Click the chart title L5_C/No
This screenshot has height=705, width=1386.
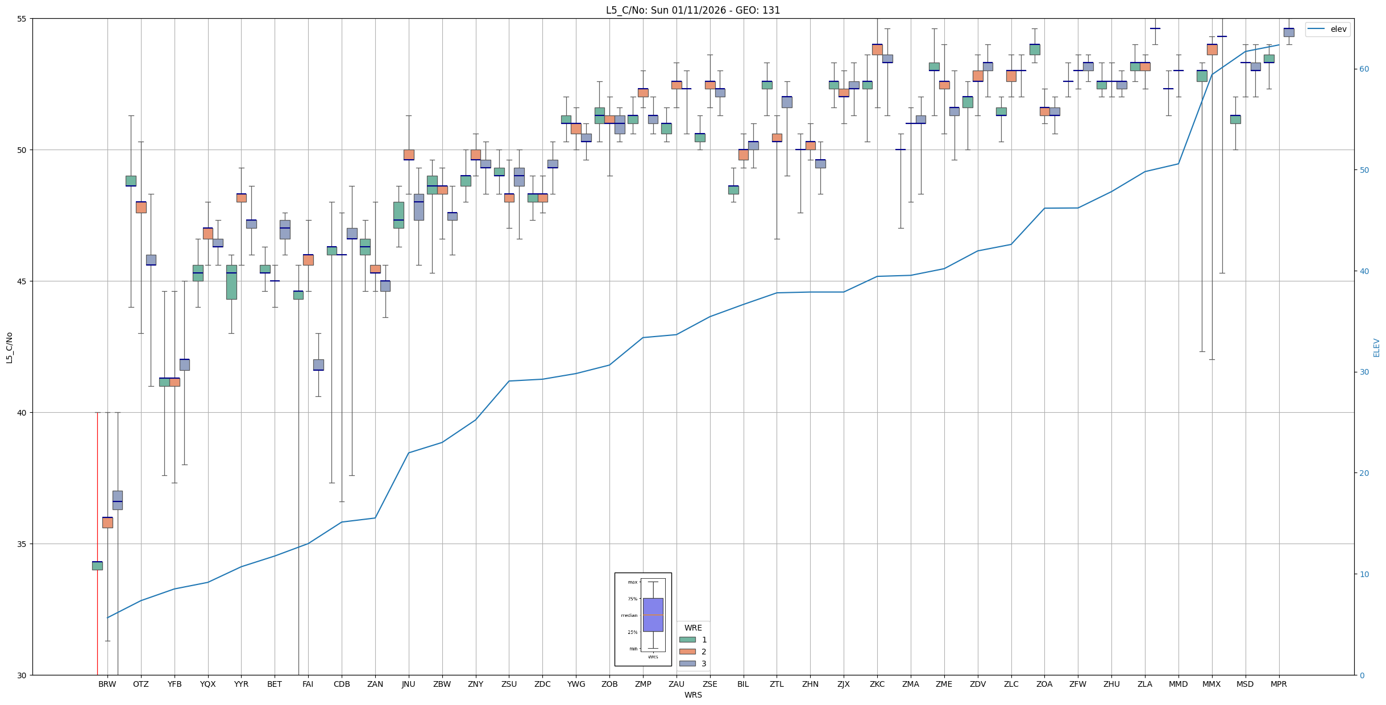pos(692,10)
